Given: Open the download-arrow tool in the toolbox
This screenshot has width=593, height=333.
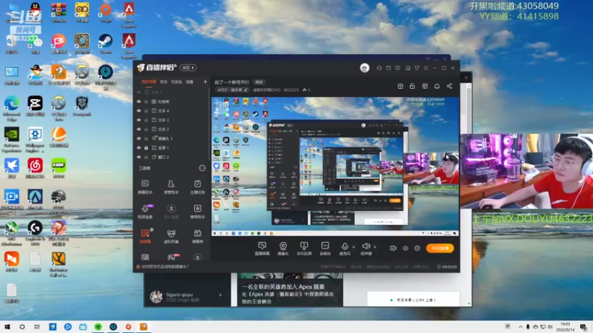Looking at the screenshot, I should [x=171, y=212].
